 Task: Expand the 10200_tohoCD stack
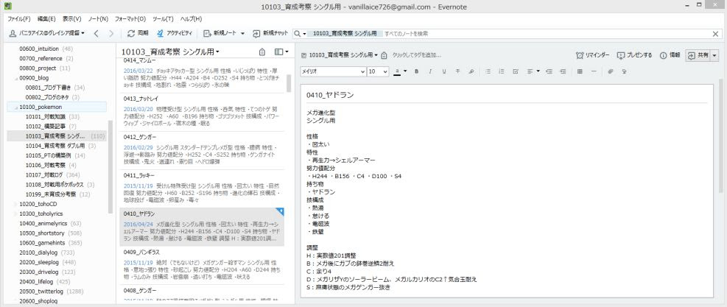pos(15,204)
